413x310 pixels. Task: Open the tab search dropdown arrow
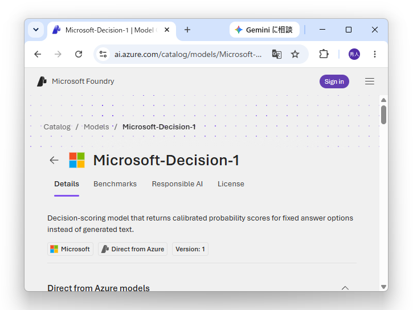coord(36,30)
